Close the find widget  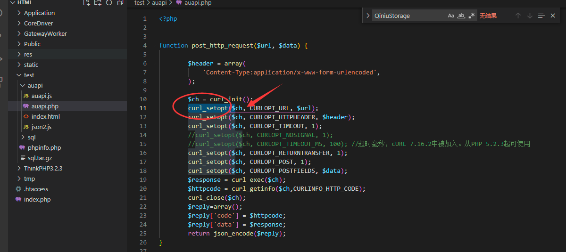tap(553, 16)
